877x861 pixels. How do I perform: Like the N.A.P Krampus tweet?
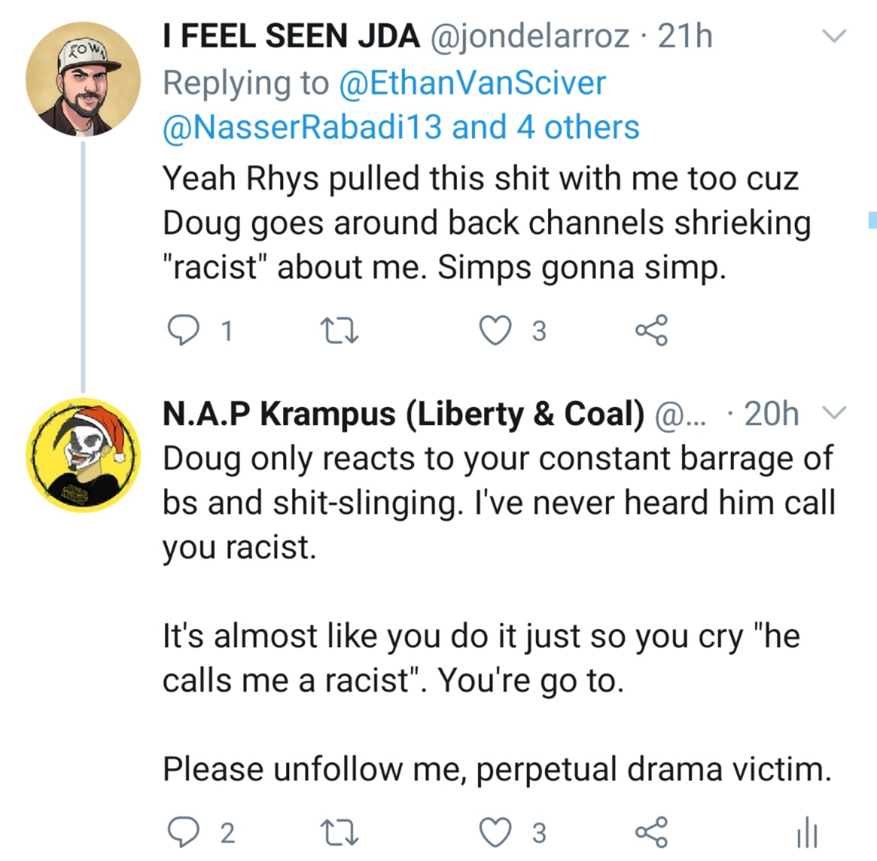coord(495,833)
